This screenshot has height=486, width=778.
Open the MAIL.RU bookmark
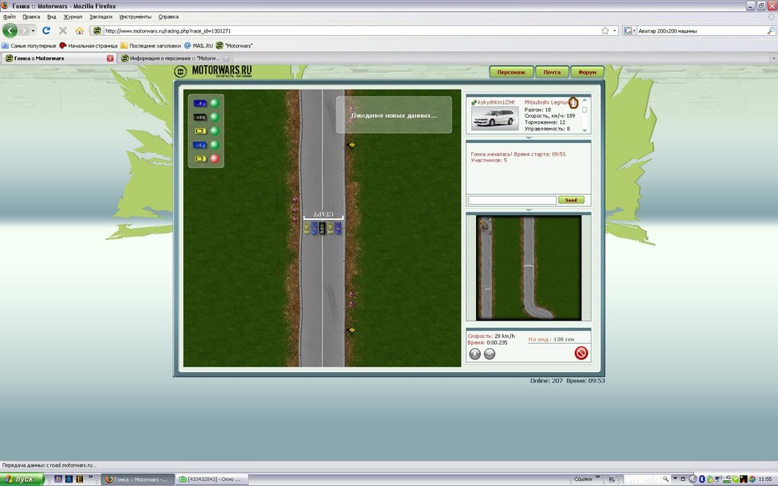(x=198, y=46)
